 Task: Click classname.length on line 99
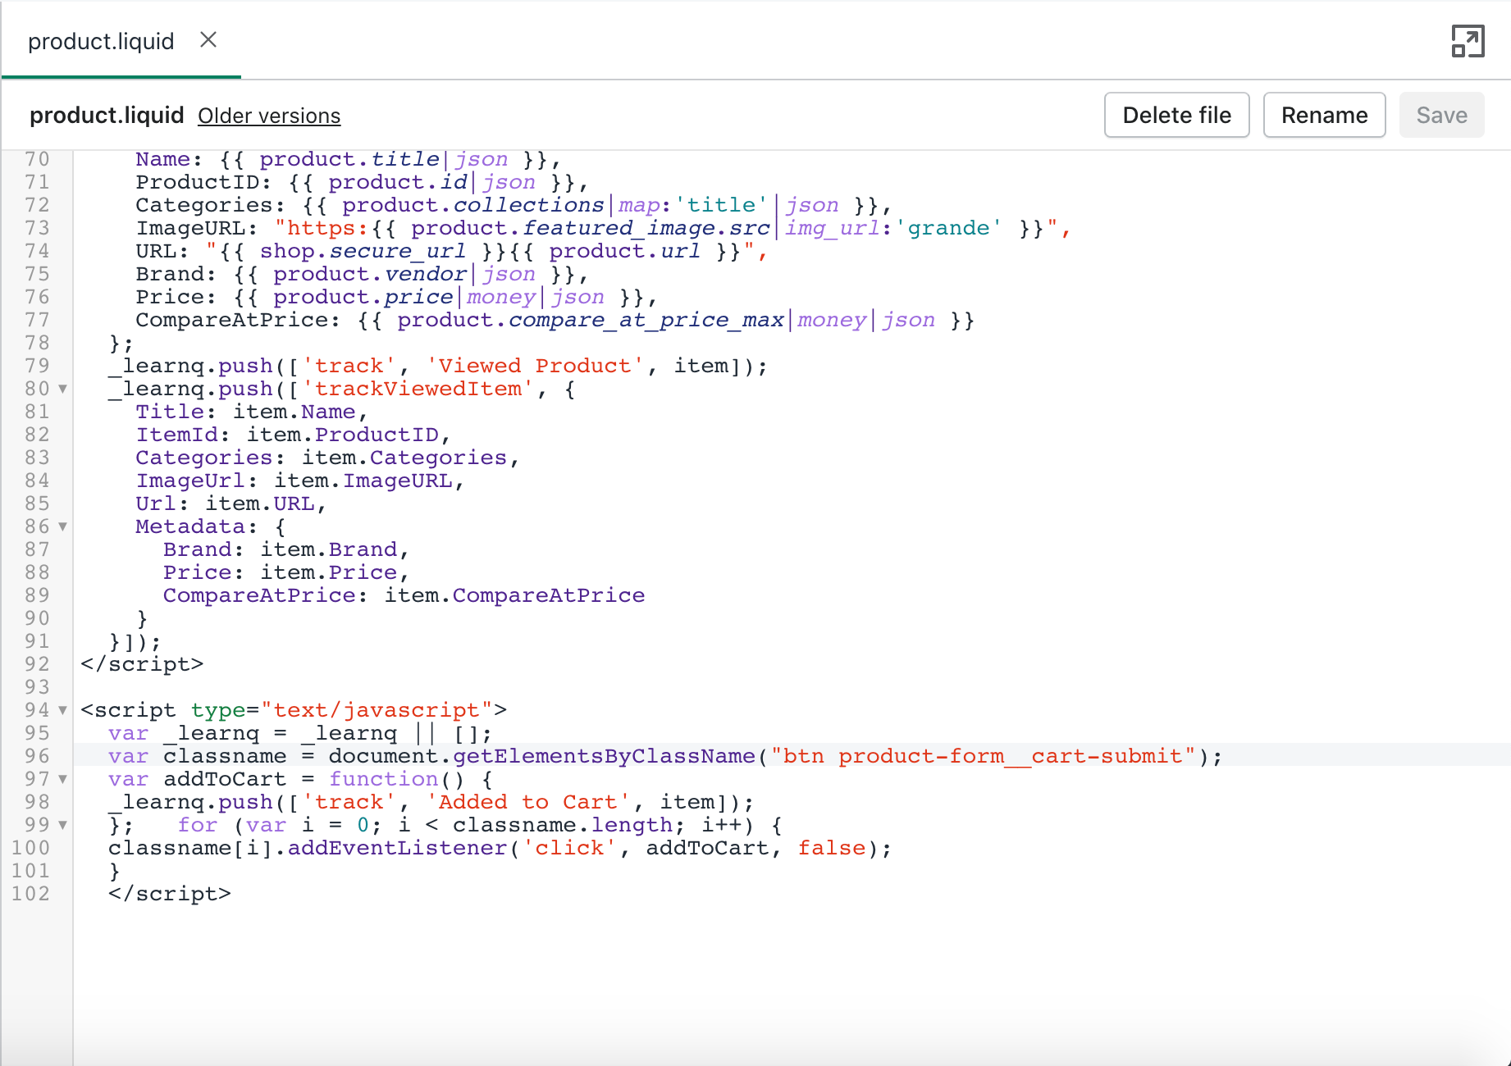(562, 825)
